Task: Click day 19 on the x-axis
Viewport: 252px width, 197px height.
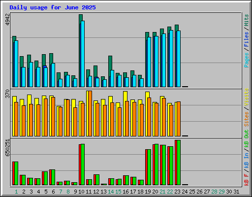Action: coord(148,192)
